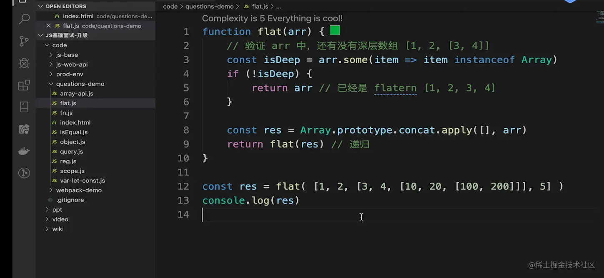Image resolution: width=604 pixels, height=278 pixels.
Task: Open scope.js in the file tree
Action: click(96, 171)
